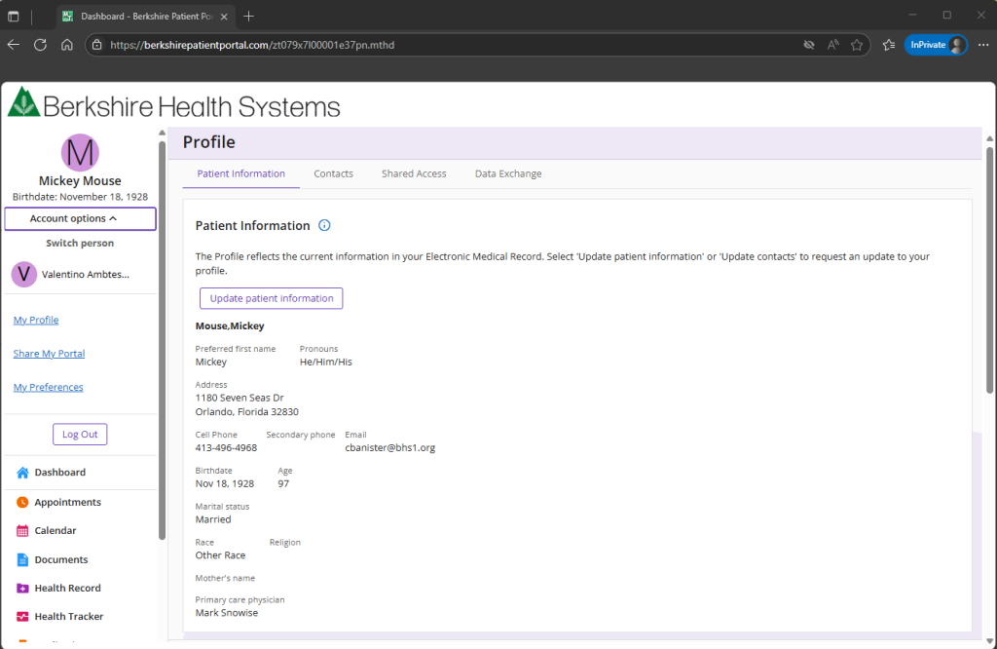Click the Documents file icon
The width and height of the screenshot is (997, 649).
pos(22,560)
